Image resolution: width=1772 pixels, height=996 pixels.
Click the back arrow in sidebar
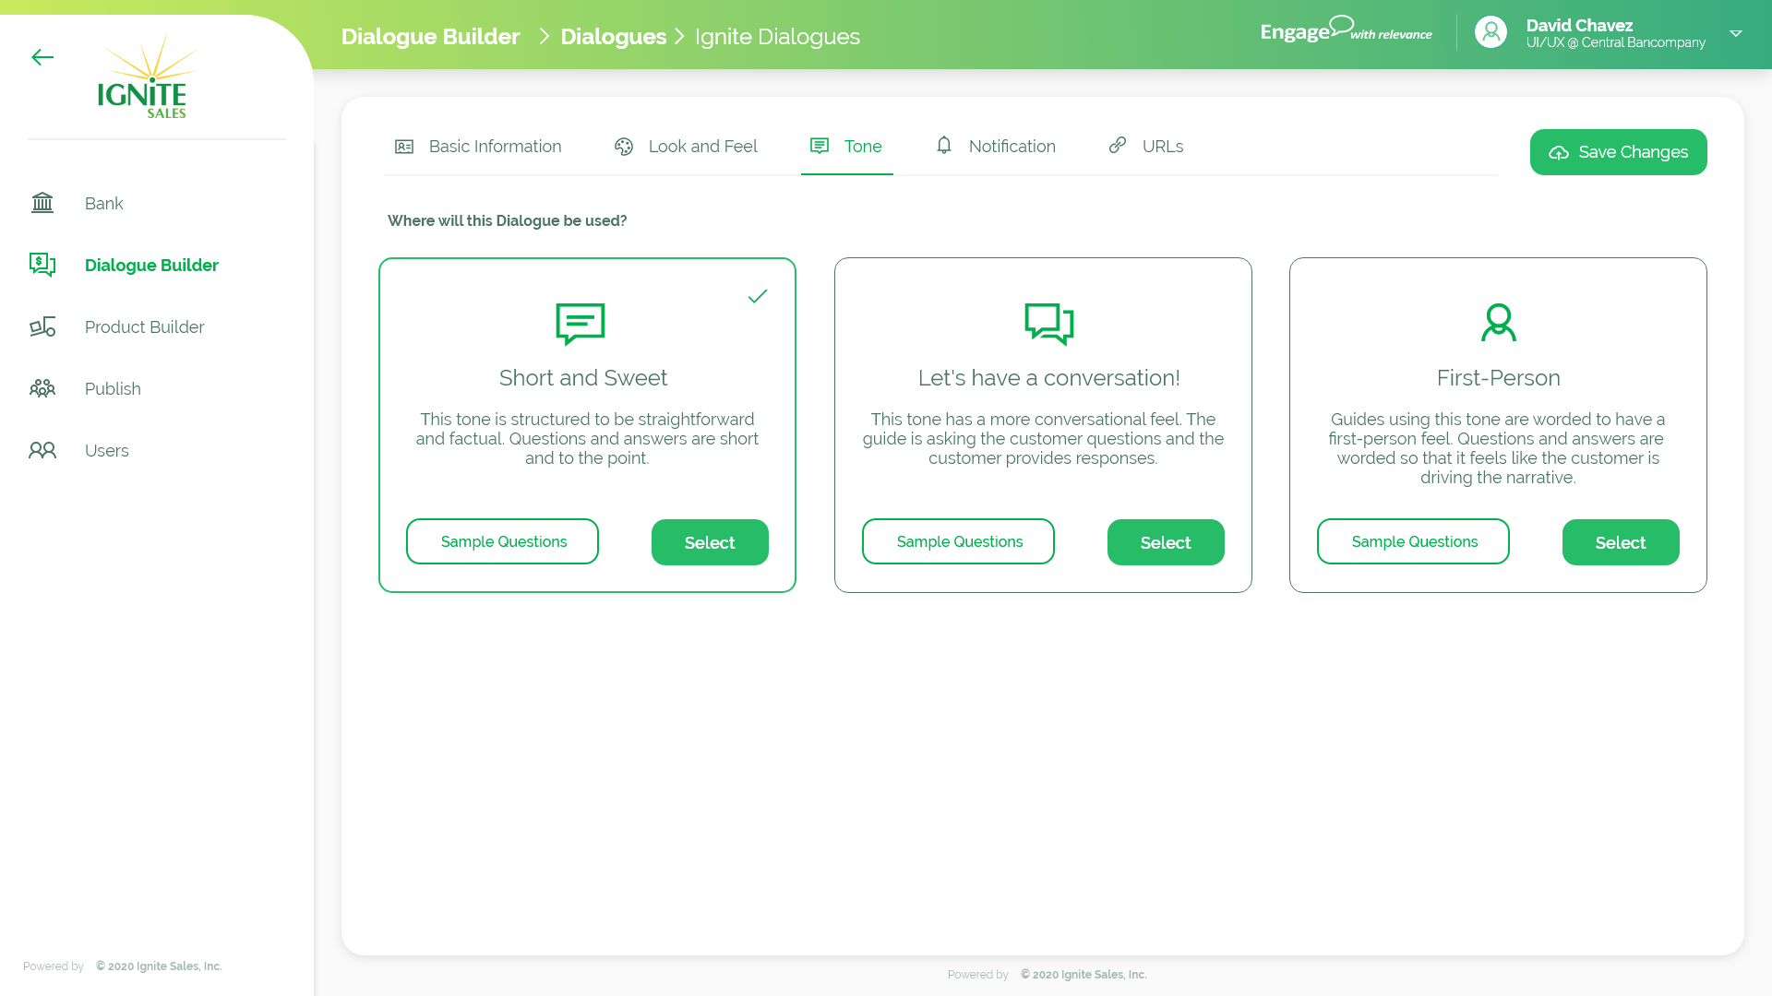pos(42,57)
